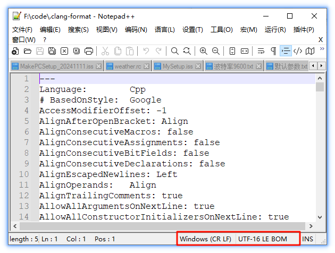Click the Zoom In icon
Image resolution: width=335 pixels, height=253 pixels.
coord(203,51)
